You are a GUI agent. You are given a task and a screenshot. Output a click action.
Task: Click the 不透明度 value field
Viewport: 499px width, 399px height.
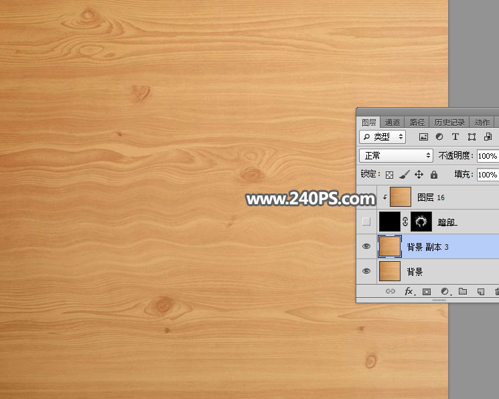point(488,156)
